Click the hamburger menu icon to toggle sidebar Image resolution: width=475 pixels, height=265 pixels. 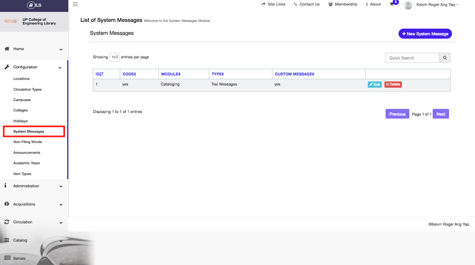pos(75,4)
